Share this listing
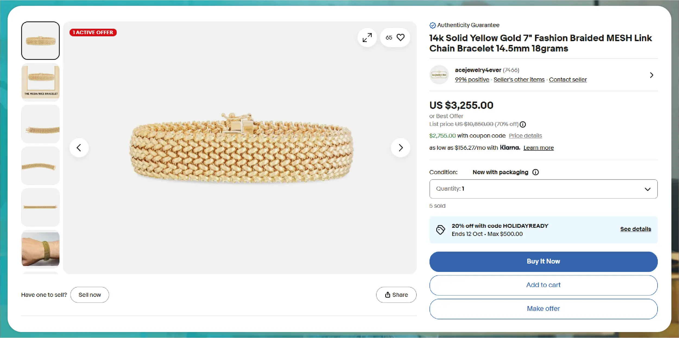 [x=396, y=295]
